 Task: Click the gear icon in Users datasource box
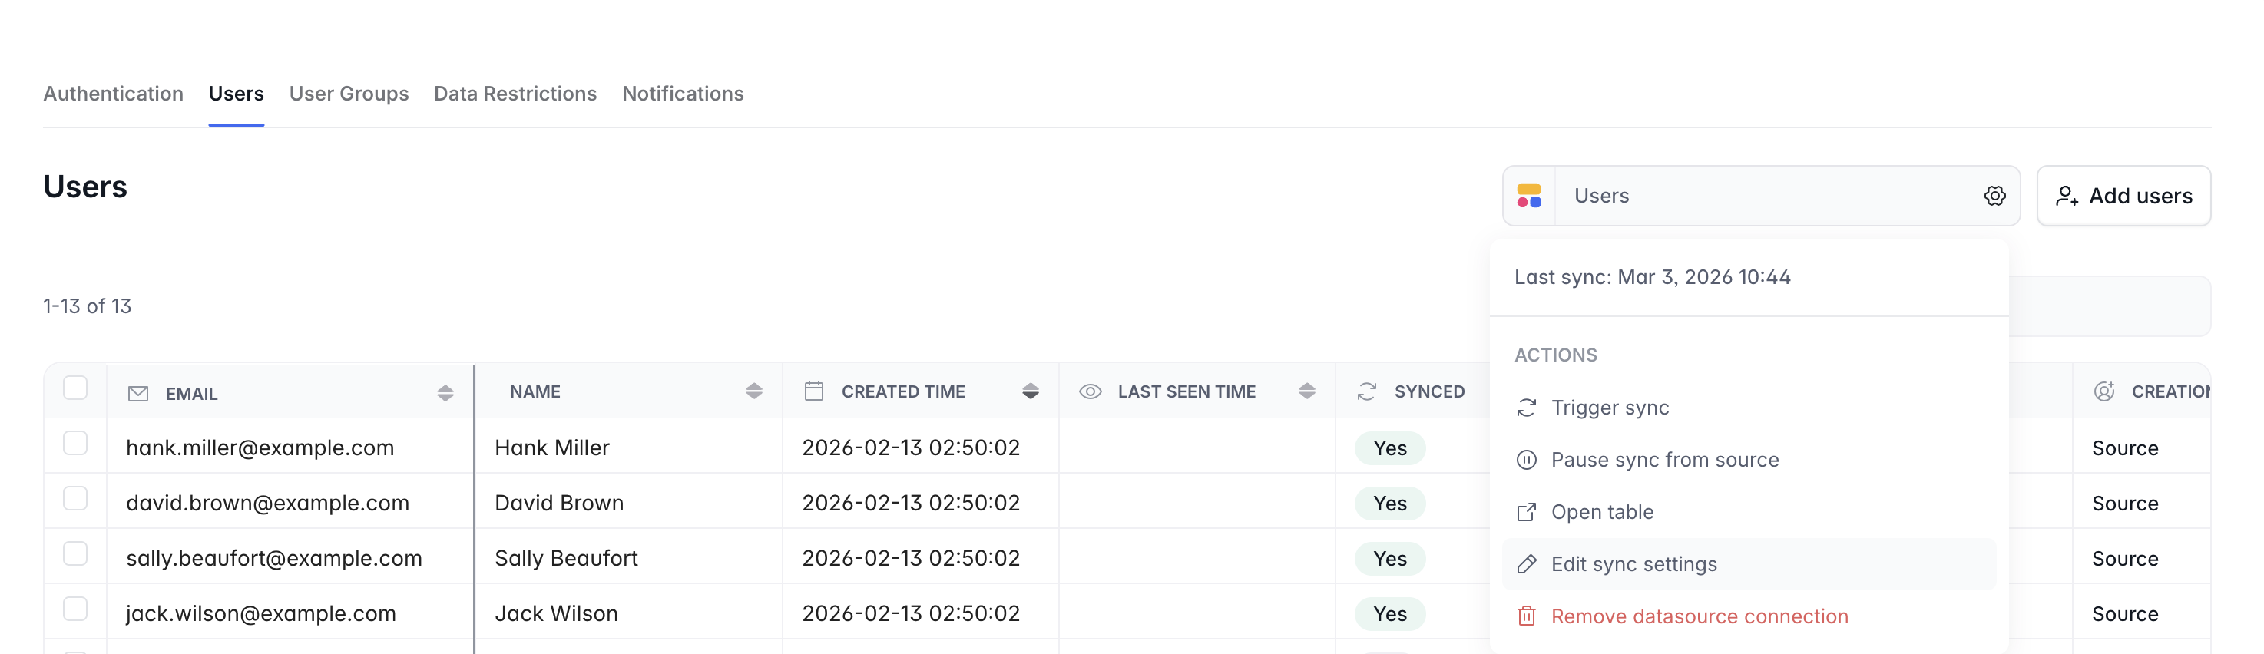pyautogui.click(x=1994, y=196)
